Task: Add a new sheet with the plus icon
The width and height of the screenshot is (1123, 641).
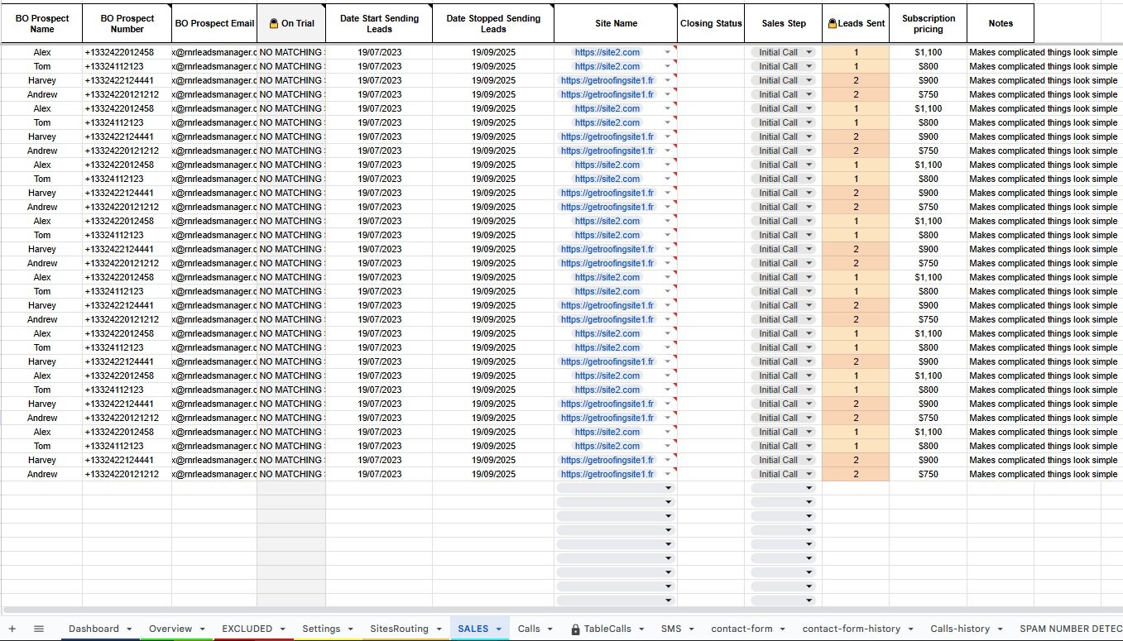Action: click(12, 629)
